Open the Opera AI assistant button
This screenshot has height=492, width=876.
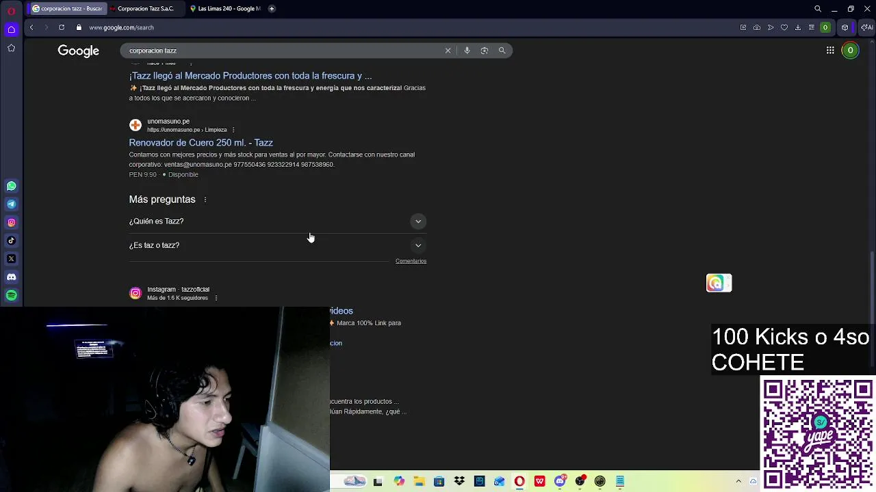coord(866,27)
